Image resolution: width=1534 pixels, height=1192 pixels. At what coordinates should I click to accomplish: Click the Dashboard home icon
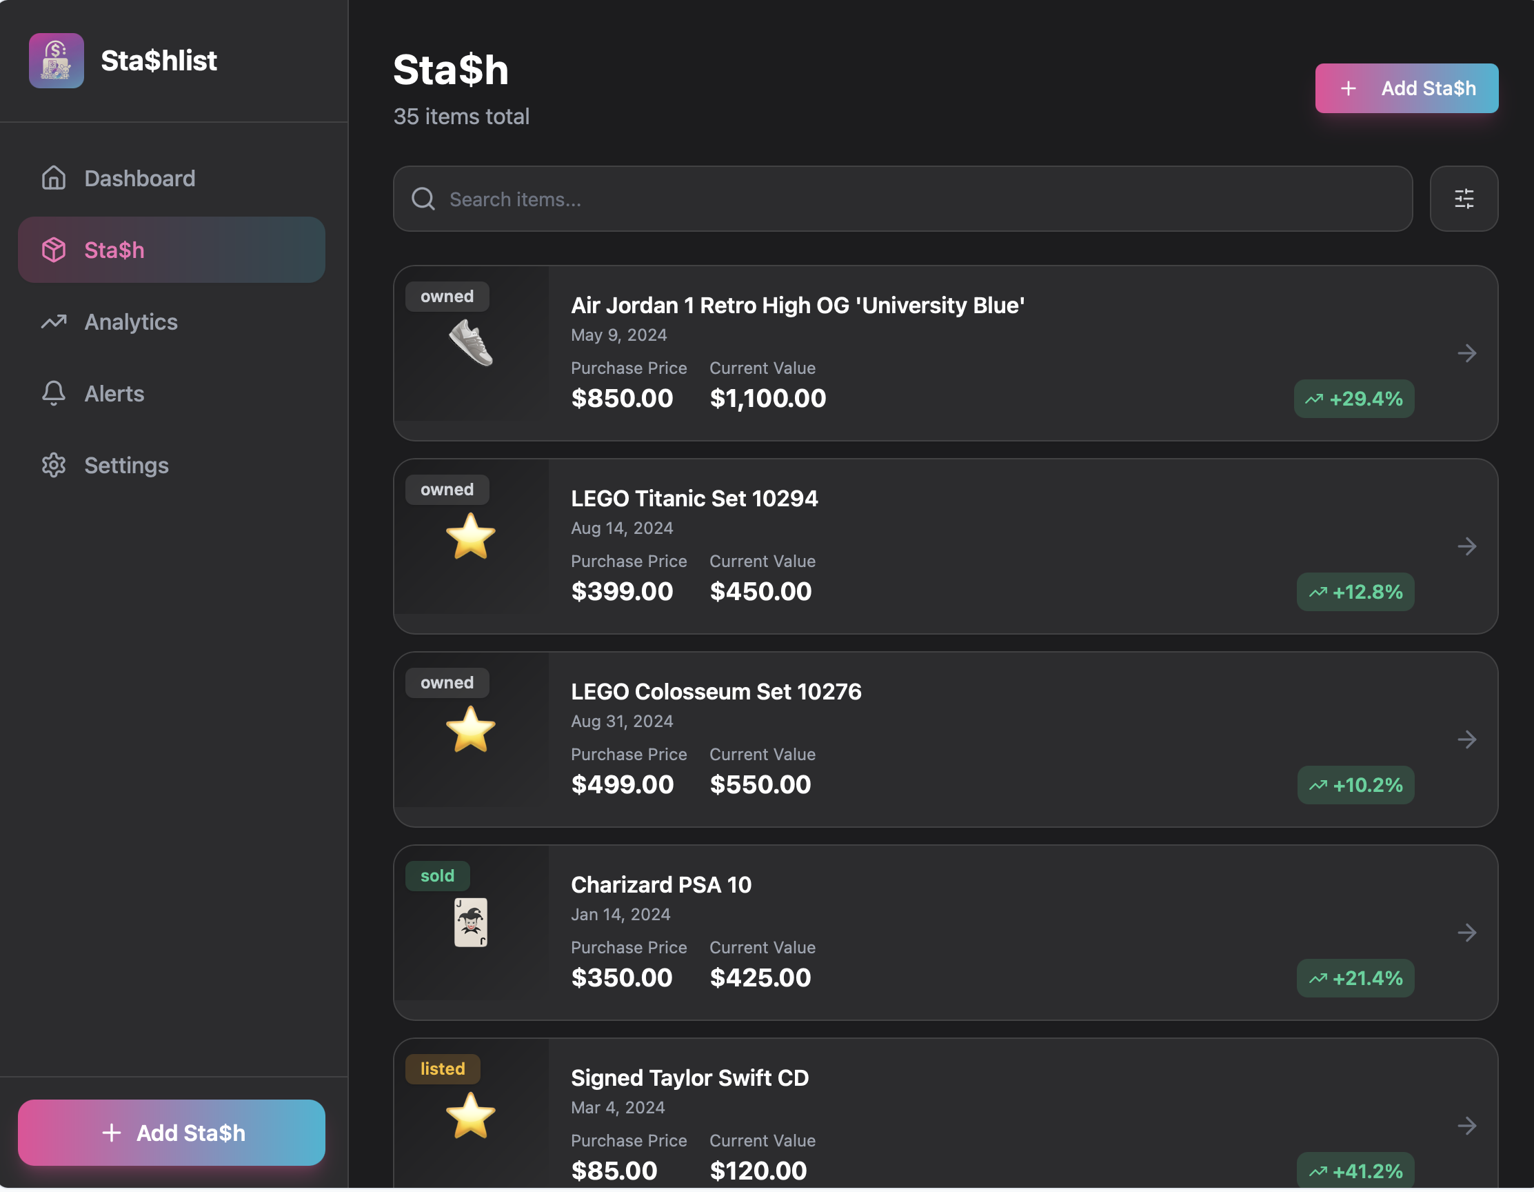point(53,179)
